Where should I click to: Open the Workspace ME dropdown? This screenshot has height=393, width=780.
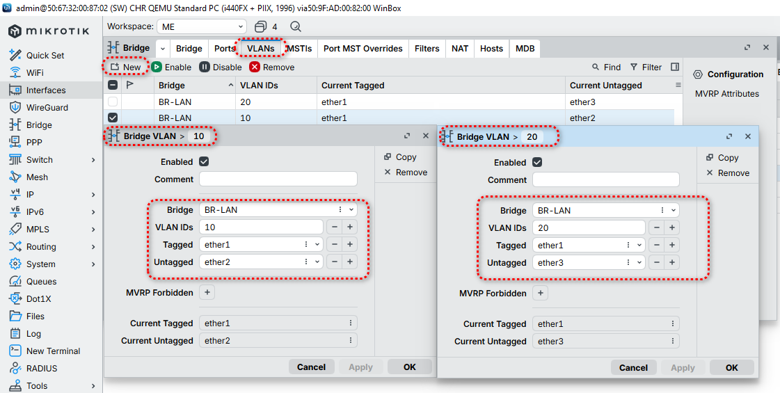pos(239,26)
